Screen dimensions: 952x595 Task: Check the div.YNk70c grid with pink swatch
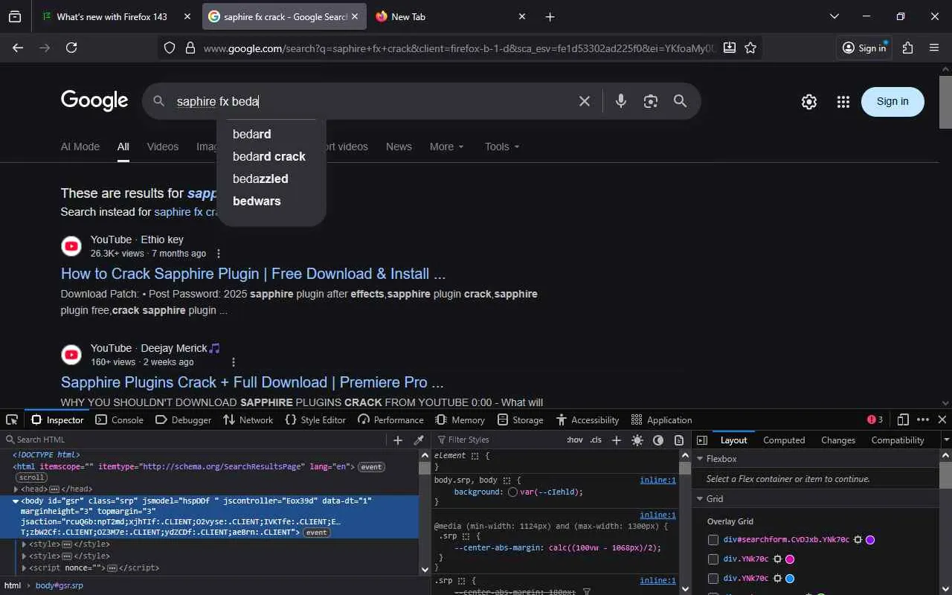(713, 559)
